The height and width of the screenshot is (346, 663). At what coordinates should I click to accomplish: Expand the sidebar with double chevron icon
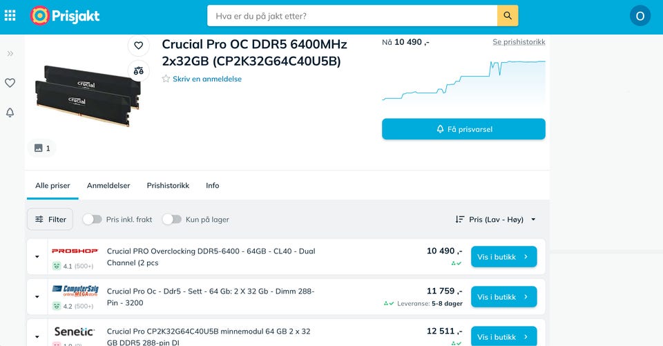click(x=10, y=54)
